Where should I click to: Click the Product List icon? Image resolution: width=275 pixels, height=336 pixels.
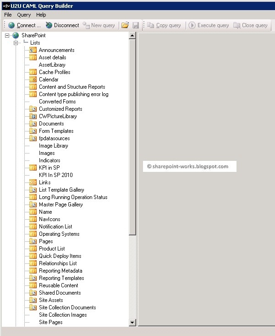tap(33, 249)
